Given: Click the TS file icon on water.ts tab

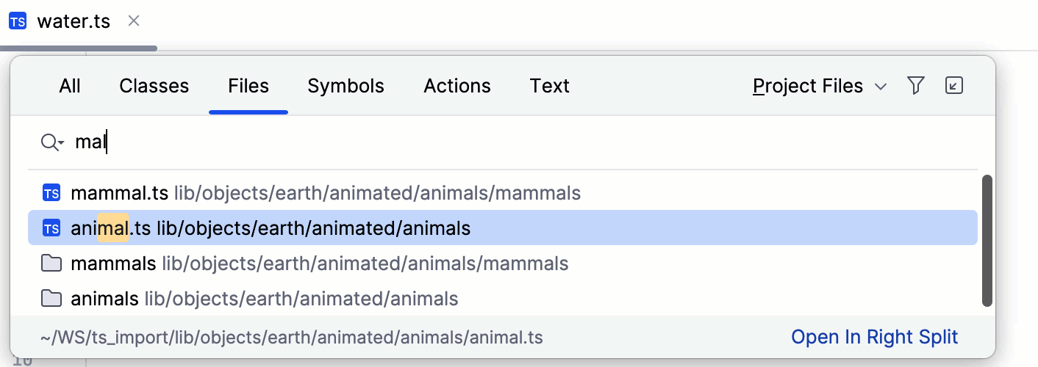Looking at the screenshot, I should click(18, 22).
